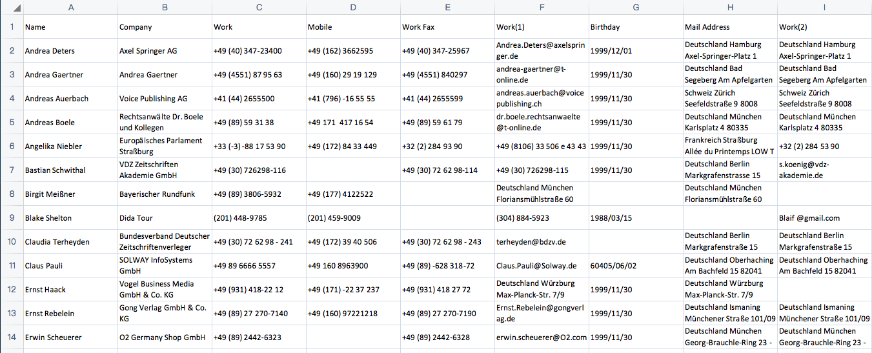The width and height of the screenshot is (872, 353).
Task: Select the 'Bayerischer Rundfunk' cell
Action: click(165, 194)
